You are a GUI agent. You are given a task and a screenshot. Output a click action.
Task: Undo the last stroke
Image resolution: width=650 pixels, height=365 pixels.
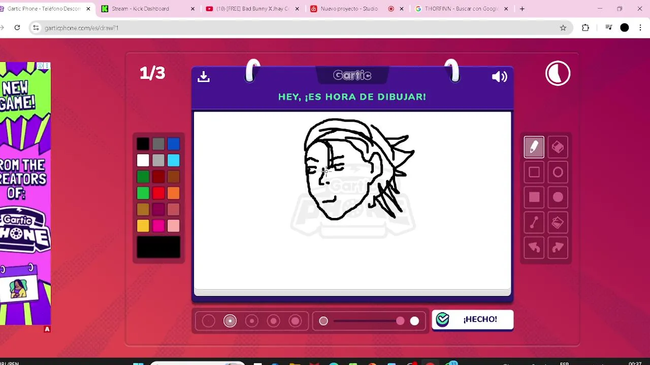click(534, 247)
